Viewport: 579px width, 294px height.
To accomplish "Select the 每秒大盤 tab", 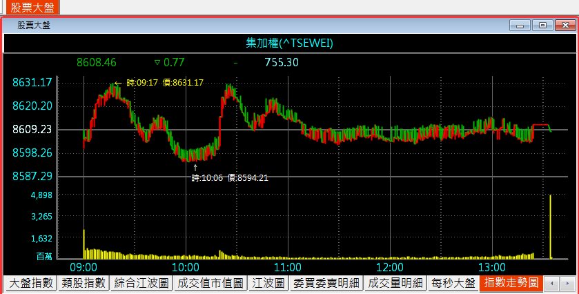I will tap(453, 283).
